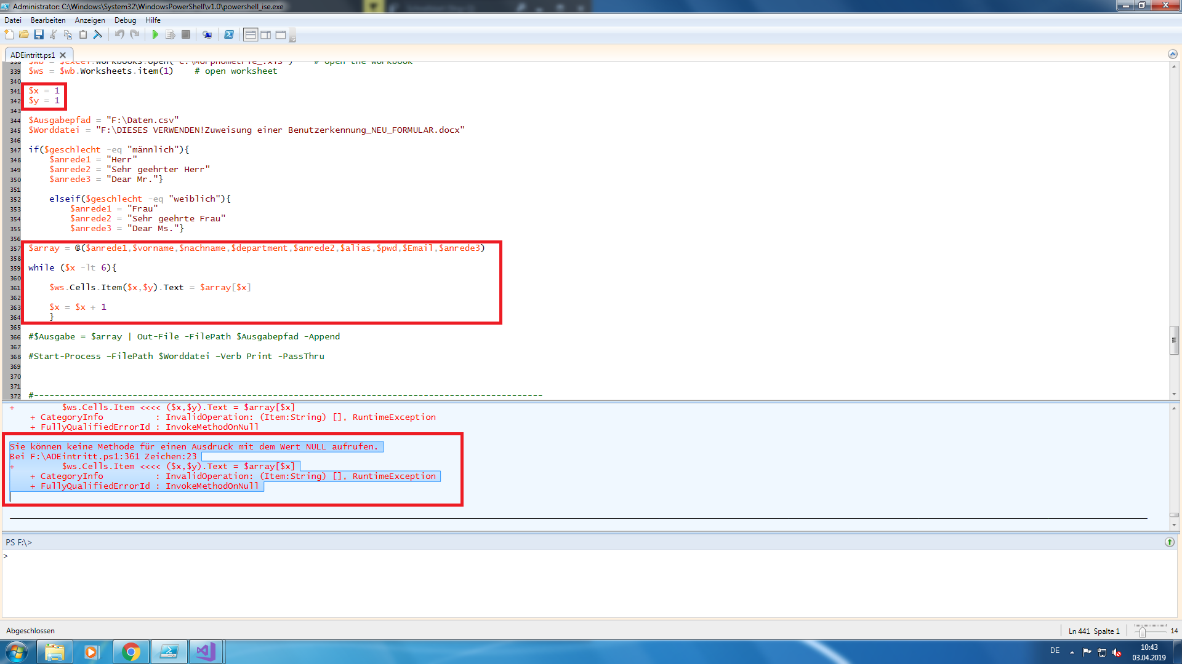Viewport: 1182px width, 664px height.
Task: Open the Datei menu
Action: pyautogui.click(x=13, y=20)
